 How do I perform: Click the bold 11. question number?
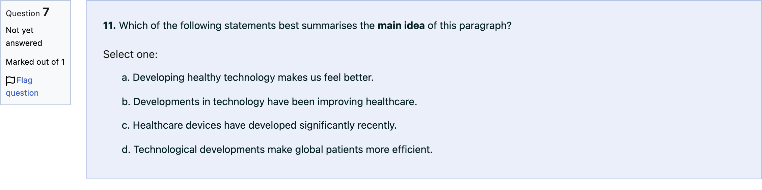tap(109, 26)
